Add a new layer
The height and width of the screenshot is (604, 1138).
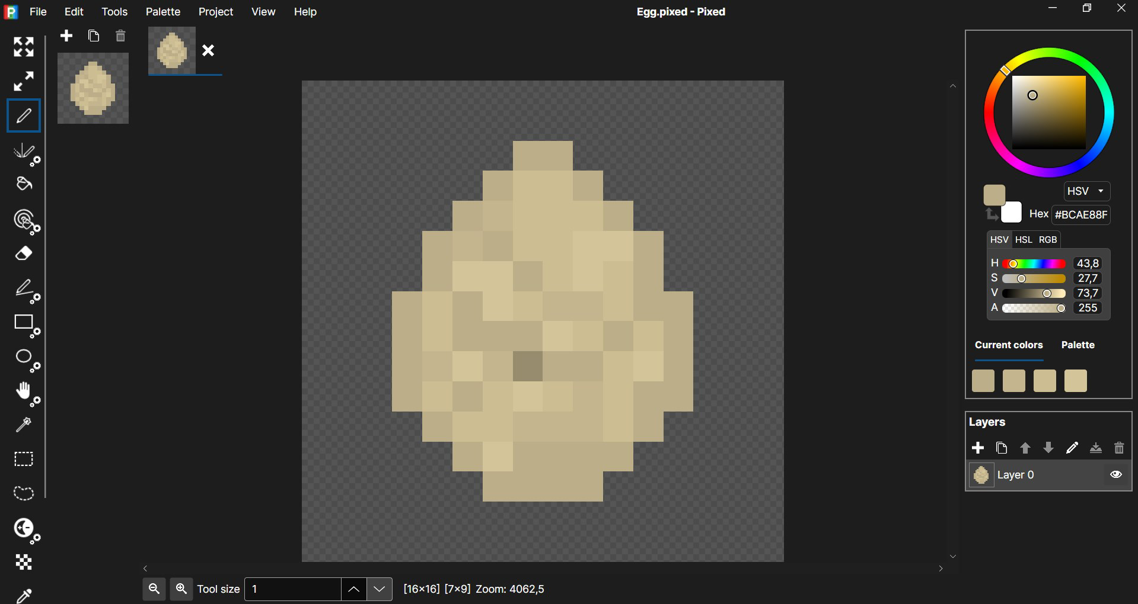tap(978, 448)
